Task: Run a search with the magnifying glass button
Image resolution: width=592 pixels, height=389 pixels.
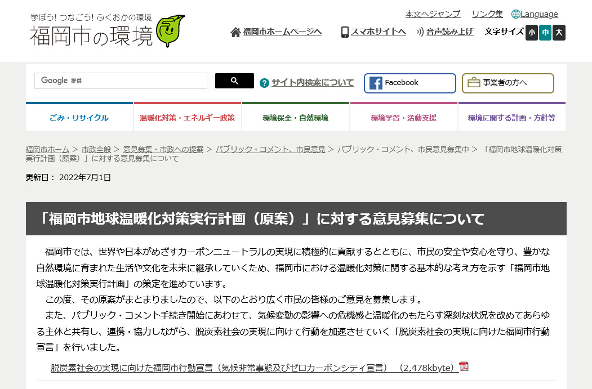Action: point(234,81)
